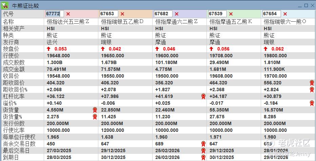The width and height of the screenshot is (316, 161).
Task: Click the VS app icon in title bar
Action: [5, 5]
